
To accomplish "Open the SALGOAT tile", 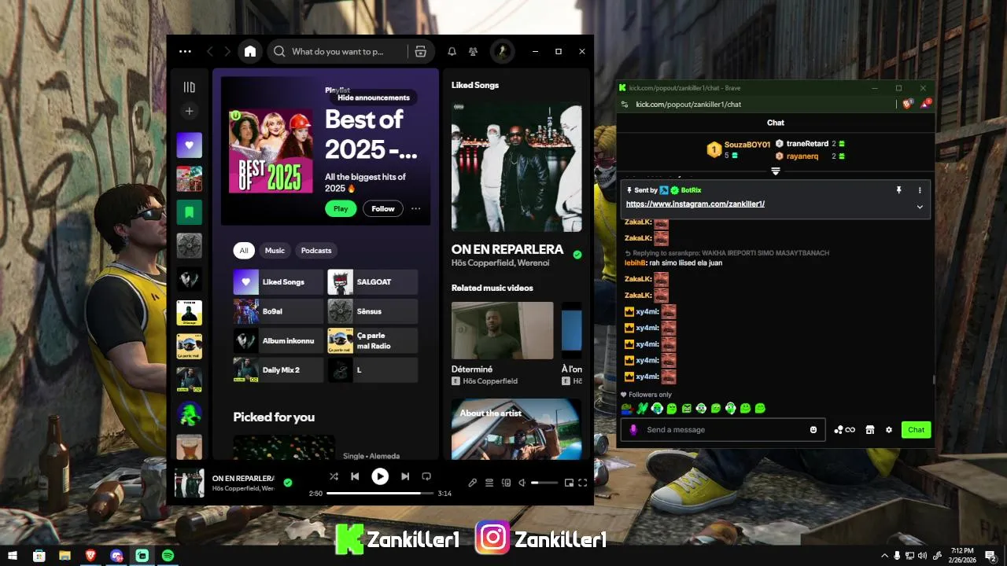I will click(373, 281).
